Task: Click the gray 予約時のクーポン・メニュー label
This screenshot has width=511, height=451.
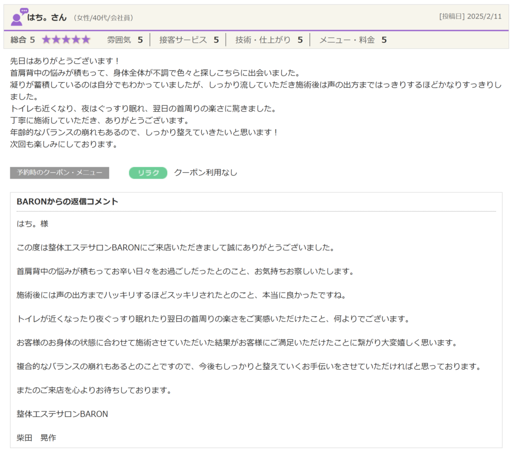Action: 59,173
